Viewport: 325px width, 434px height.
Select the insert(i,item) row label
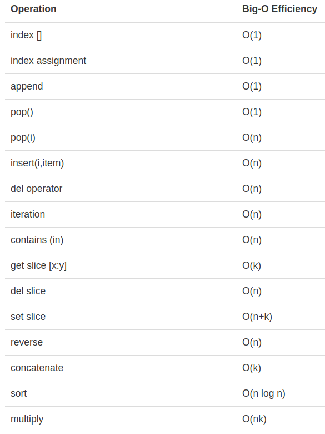click(37, 163)
